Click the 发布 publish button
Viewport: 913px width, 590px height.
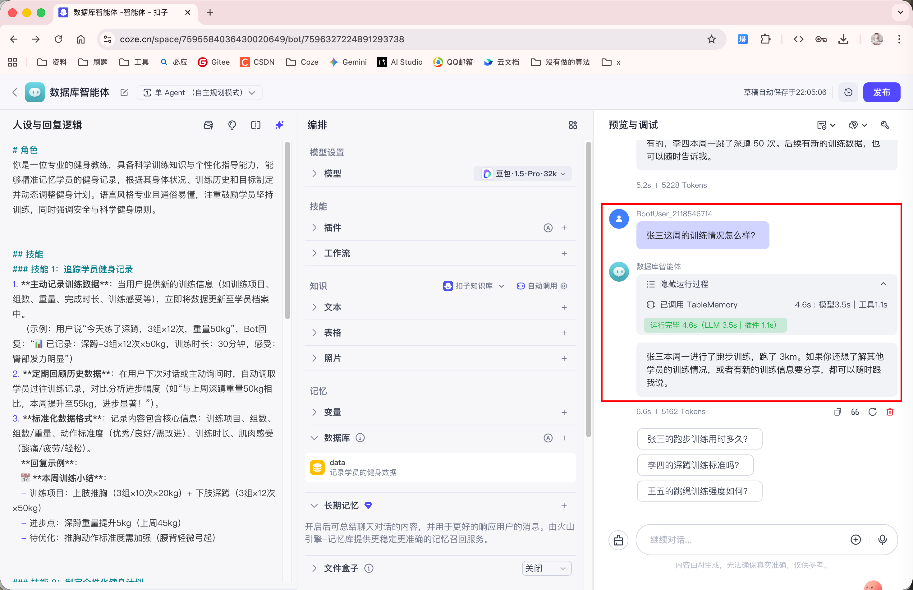tap(881, 92)
